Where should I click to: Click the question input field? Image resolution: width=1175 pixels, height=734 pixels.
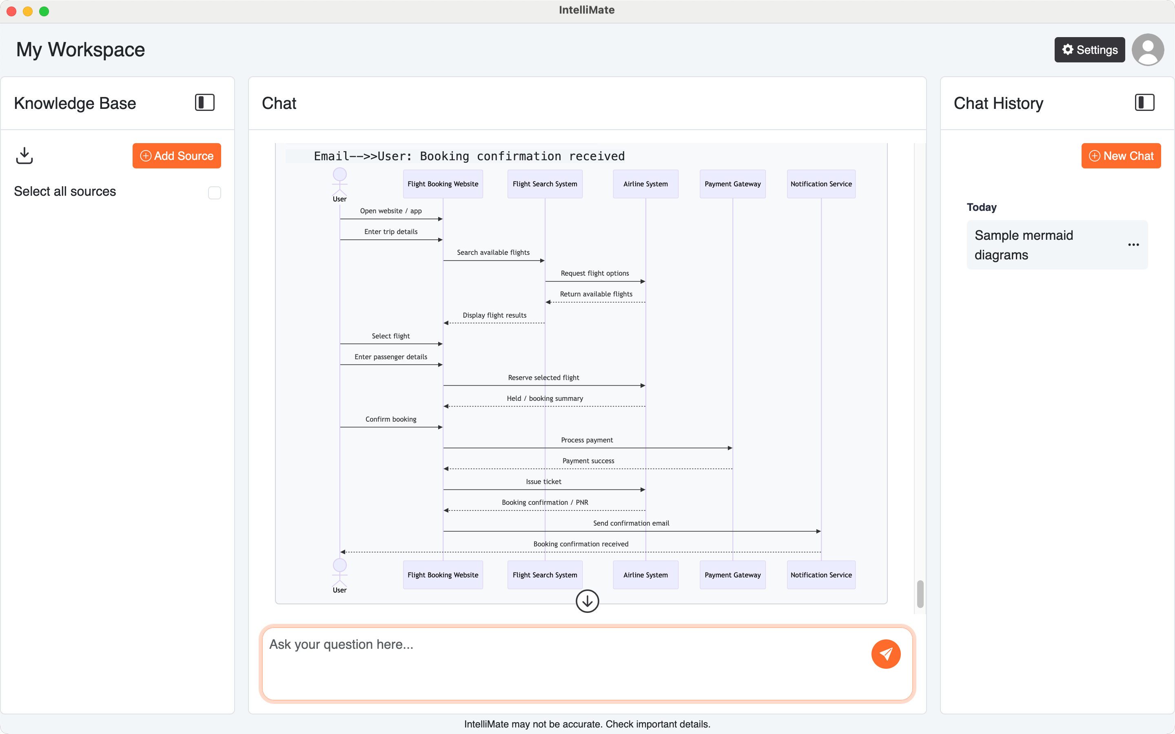(x=559, y=665)
